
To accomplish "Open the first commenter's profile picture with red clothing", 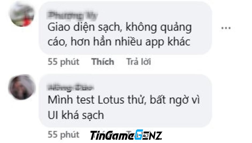I will (x=22, y=15).
